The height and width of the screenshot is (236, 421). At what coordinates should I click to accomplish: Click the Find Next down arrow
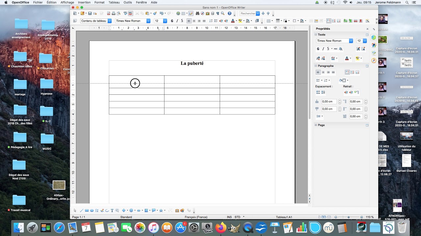(263, 13)
